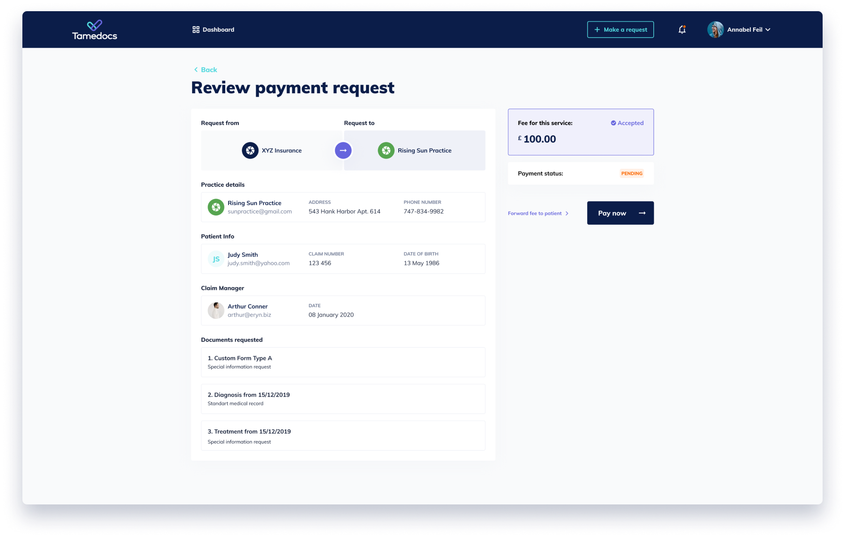Click the Make a request button
Screen dimensions: 845x538
tap(620, 30)
